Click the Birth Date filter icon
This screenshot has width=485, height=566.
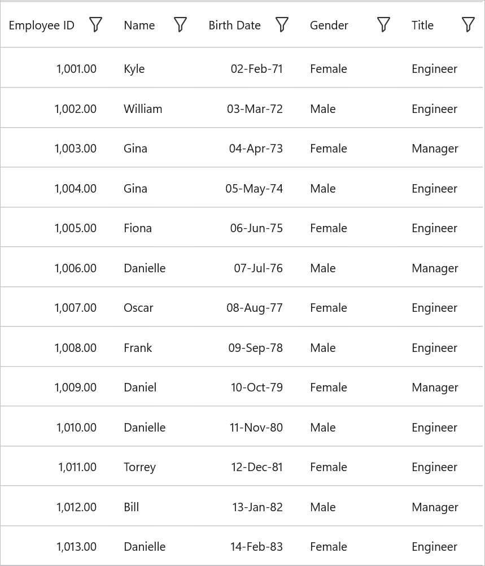[282, 25]
